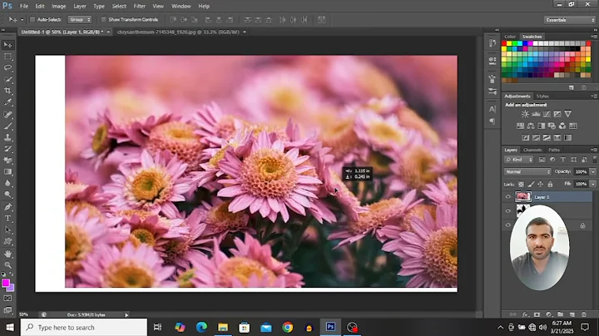This screenshot has width=599, height=336.
Task: Add a Photo Filter adjustment
Action: pyautogui.click(x=552, y=126)
